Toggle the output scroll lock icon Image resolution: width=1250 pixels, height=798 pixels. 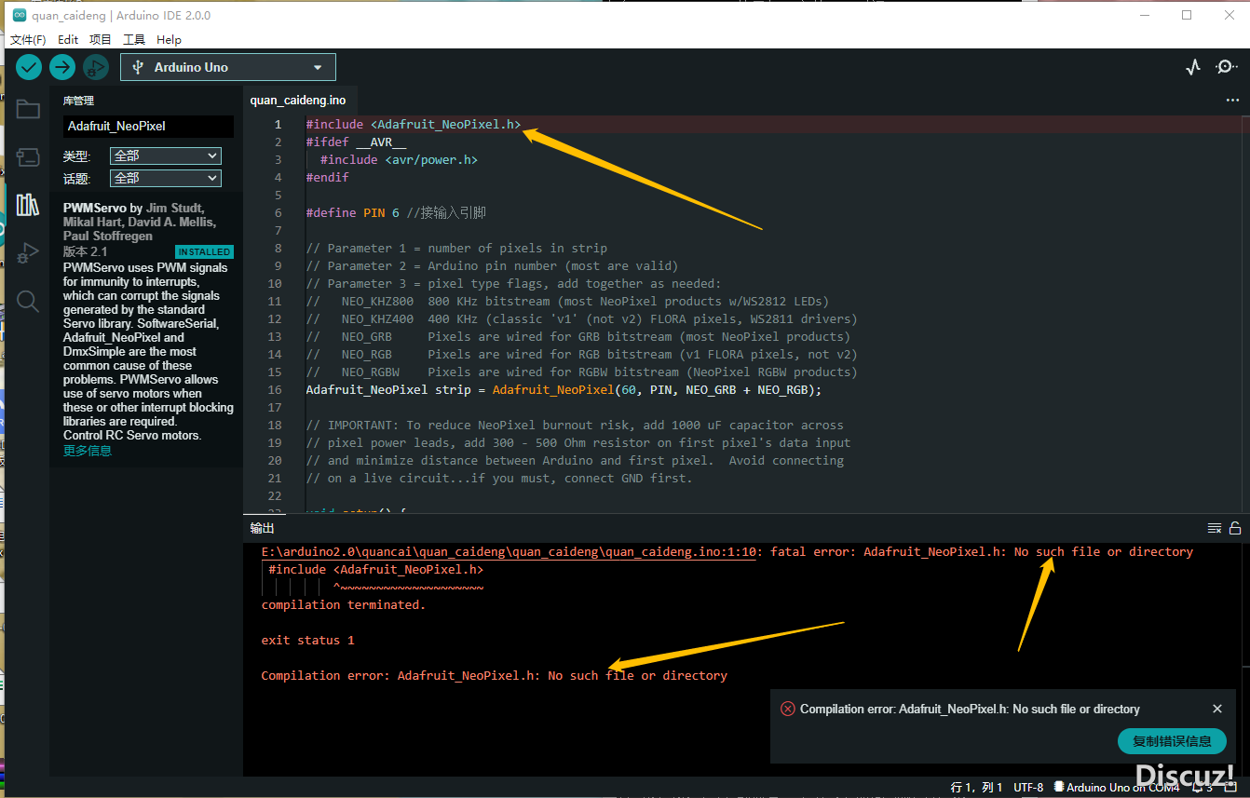(x=1235, y=528)
